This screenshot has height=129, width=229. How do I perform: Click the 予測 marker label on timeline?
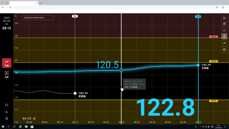click(x=198, y=16)
